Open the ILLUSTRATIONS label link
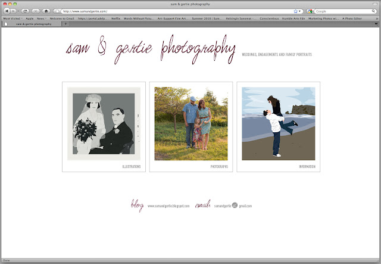 coord(132,167)
